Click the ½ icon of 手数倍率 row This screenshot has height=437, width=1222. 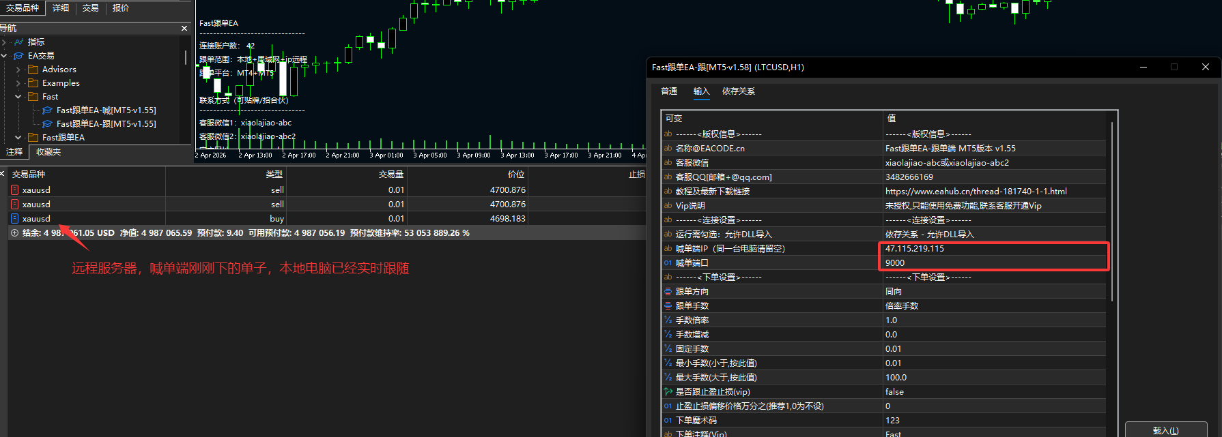668,320
